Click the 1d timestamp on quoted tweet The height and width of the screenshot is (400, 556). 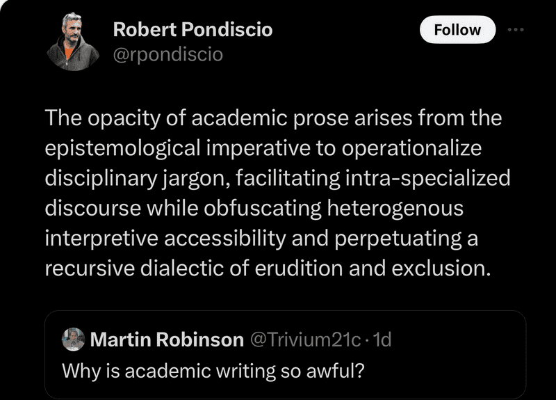(382, 339)
